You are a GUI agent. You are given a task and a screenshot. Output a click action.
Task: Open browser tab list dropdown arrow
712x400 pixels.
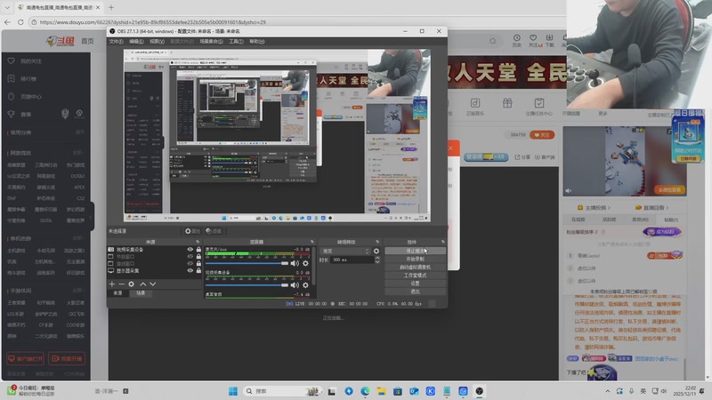[7, 7]
